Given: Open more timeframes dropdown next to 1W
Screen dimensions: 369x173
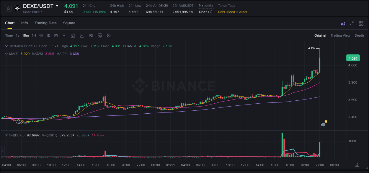Looking at the screenshot, I should pos(64,35).
